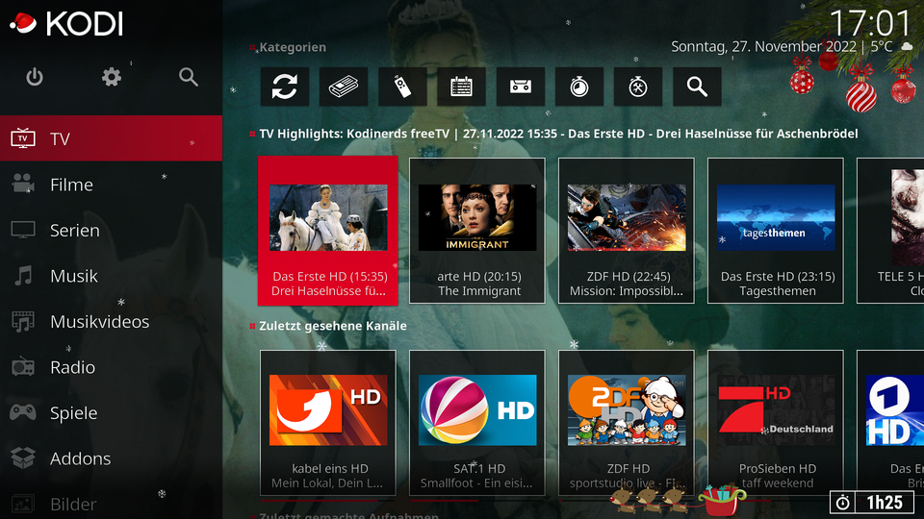Viewport: 924px width, 519px height.
Task: Play ZDF HD sportstudio live channel
Action: 627,423
